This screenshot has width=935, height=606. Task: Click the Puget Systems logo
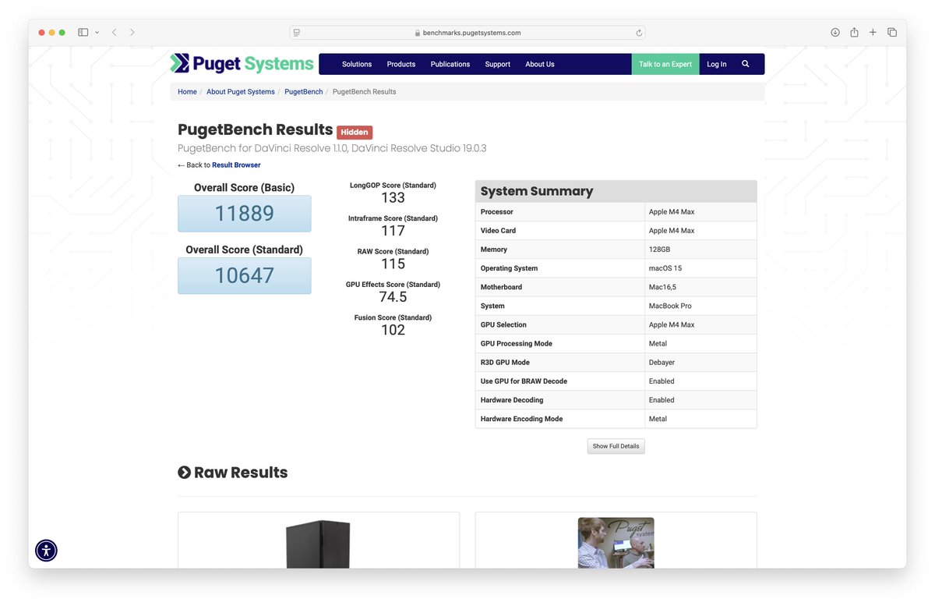(x=242, y=63)
